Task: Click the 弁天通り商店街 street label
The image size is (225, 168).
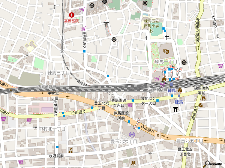Action: click(x=197, y=30)
